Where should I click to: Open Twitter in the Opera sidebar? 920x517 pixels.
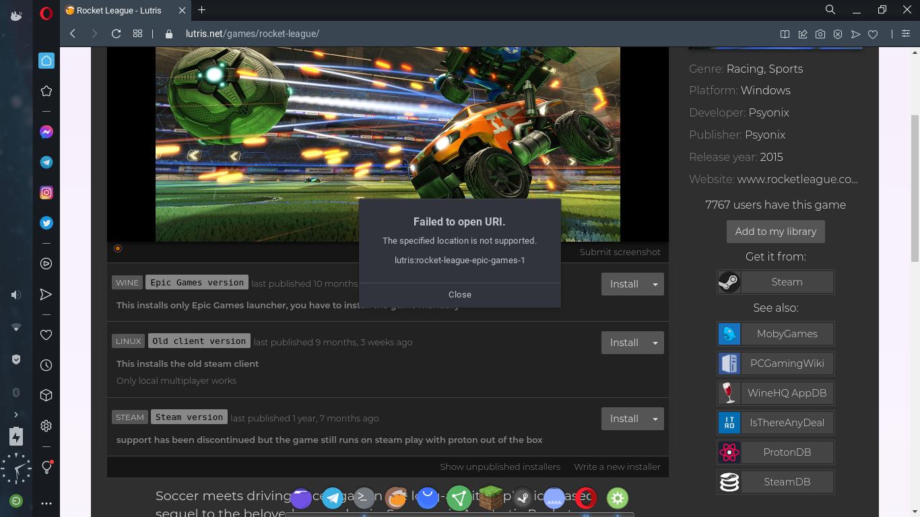46,223
